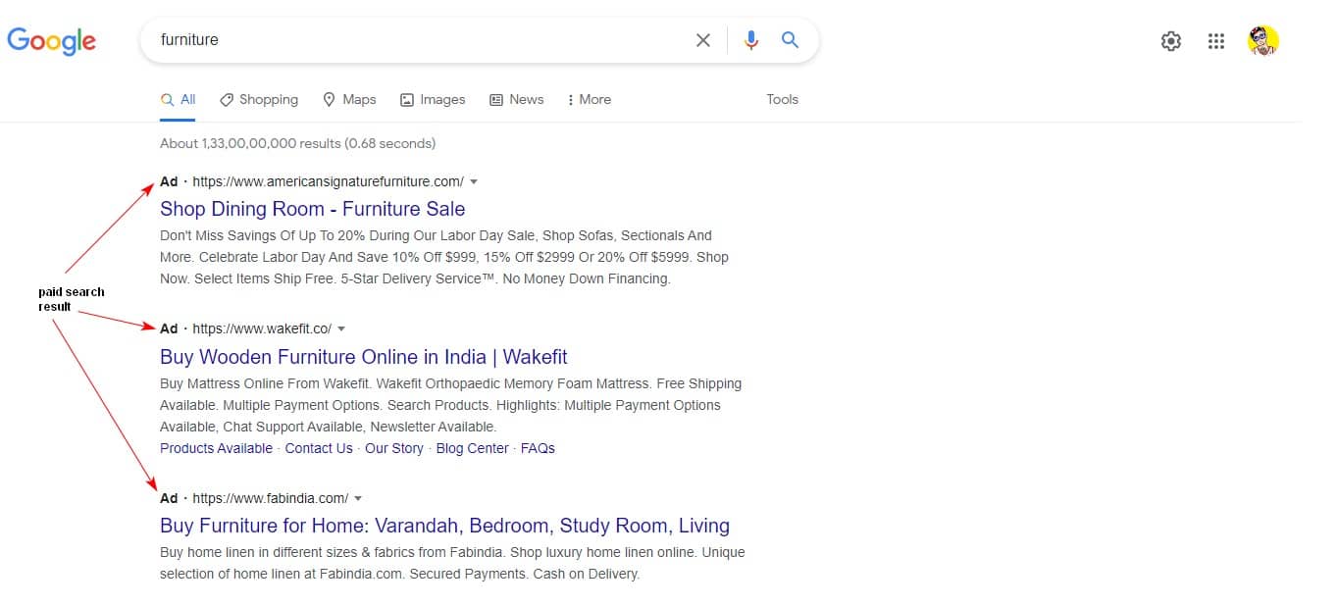Open Buy Wooden Furniture Online Wakefit link
The width and height of the screenshot is (1337, 606).
pos(364,357)
